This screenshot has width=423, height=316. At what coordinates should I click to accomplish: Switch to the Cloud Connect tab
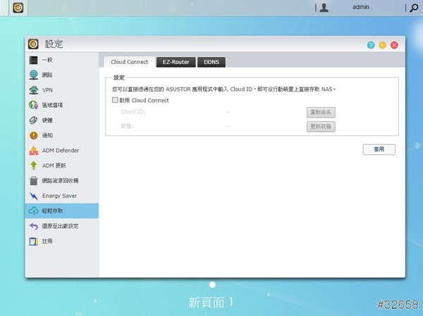pos(130,62)
